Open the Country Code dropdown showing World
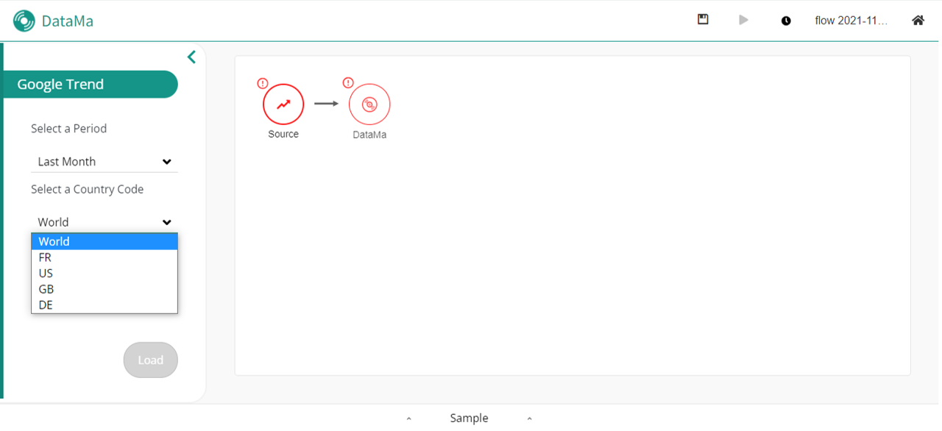942x431 pixels. click(x=105, y=222)
